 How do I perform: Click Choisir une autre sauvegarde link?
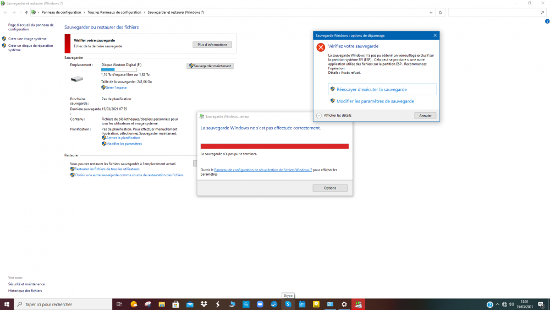129,175
